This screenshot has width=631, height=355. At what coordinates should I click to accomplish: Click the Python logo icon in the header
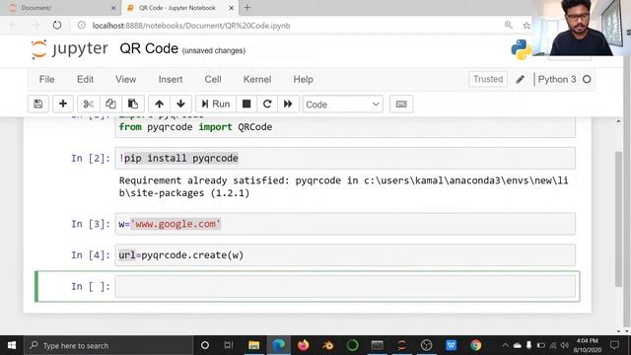click(x=522, y=49)
